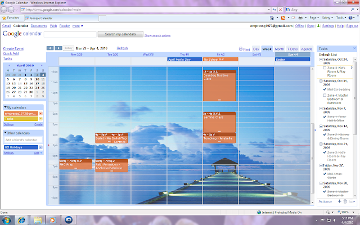
Task: Check the Zone 4: Master Bedroom task under Oct 31
Action: [325, 95]
